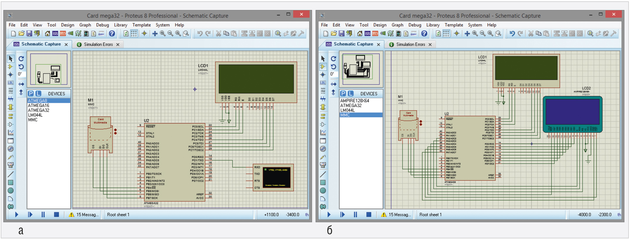Click blue graphical LCD2 component in right schematic
630x239 pixels.
tap(573, 114)
